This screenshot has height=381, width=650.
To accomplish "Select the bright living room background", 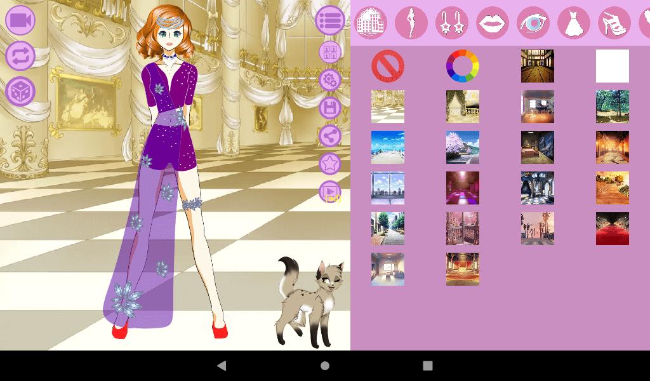I will 388,269.
